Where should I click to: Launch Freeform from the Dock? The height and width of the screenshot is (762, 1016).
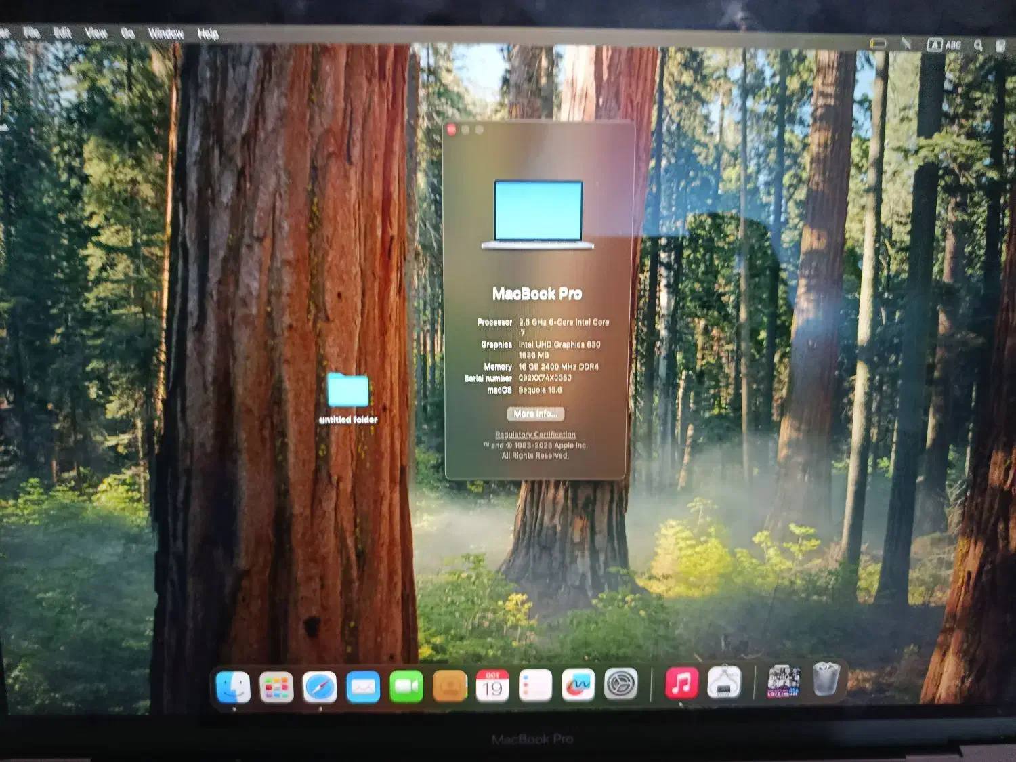[x=578, y=685]
